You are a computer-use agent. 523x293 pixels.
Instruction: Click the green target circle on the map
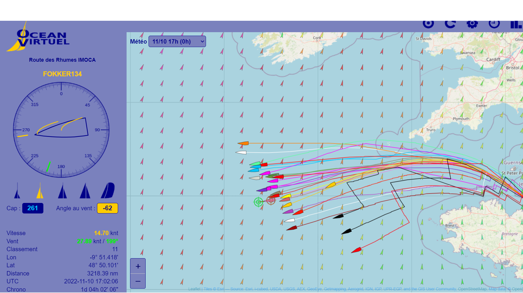click(258, 202)
